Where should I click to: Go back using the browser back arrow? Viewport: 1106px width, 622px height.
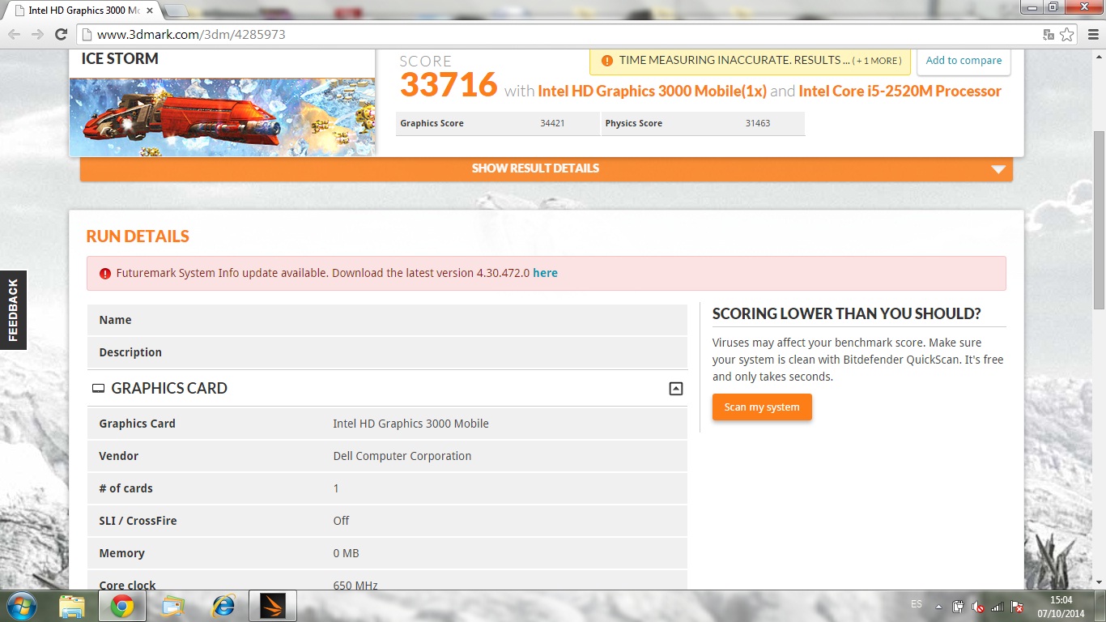(15, 35)
